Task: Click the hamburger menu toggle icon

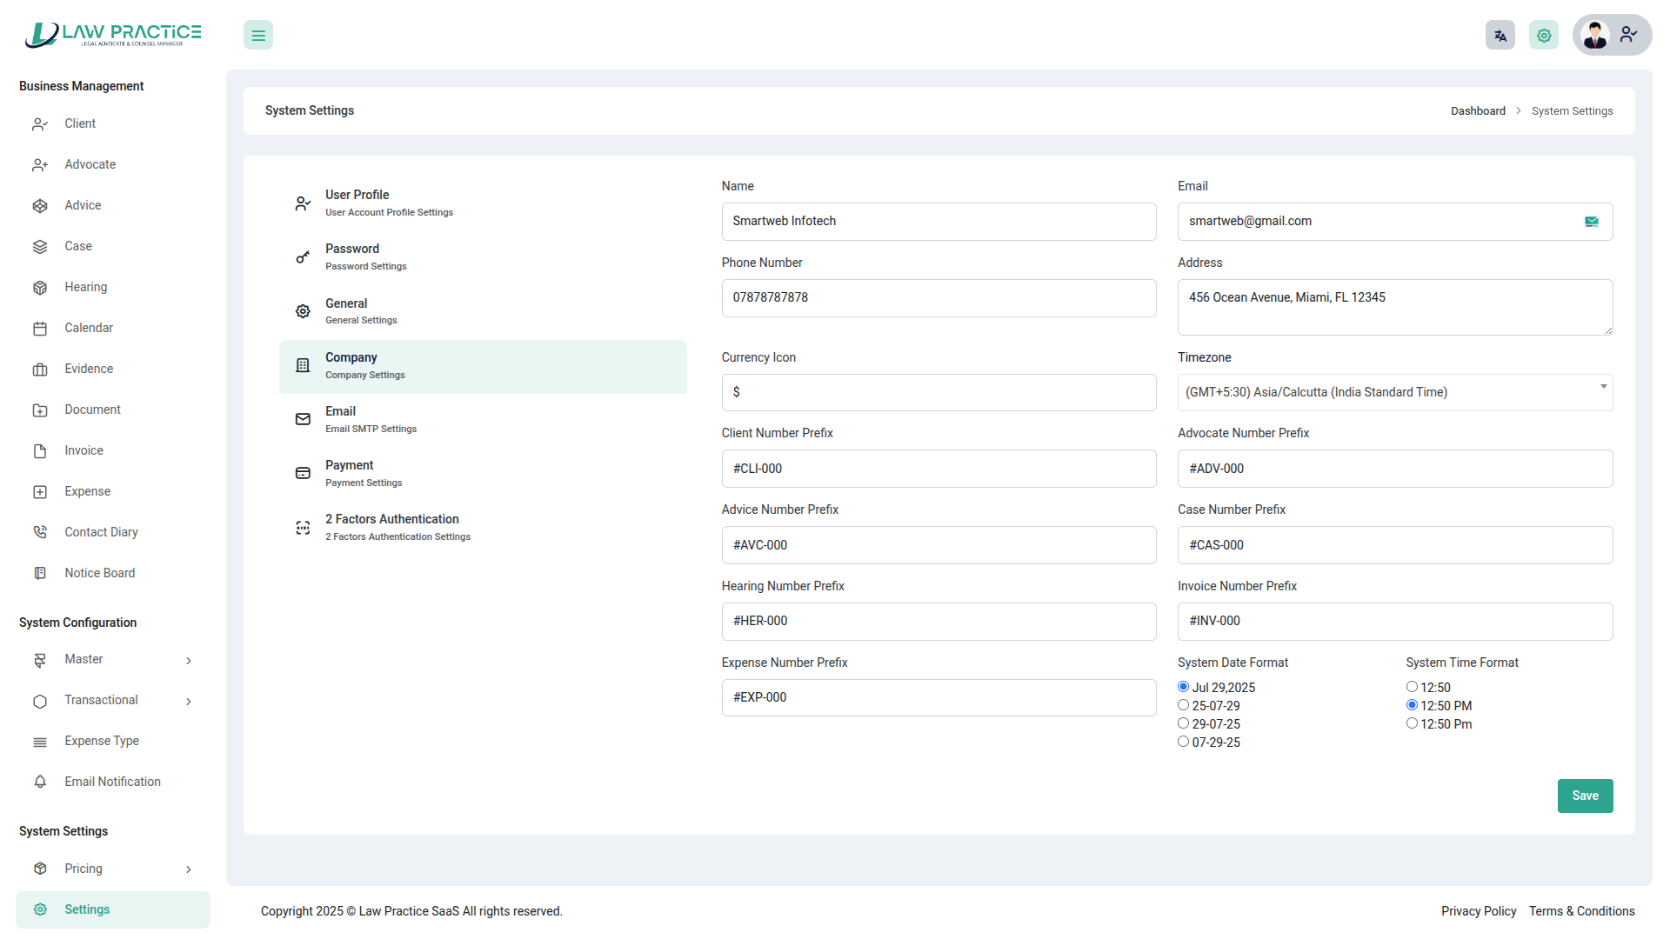Action: [x=258, y=36]
